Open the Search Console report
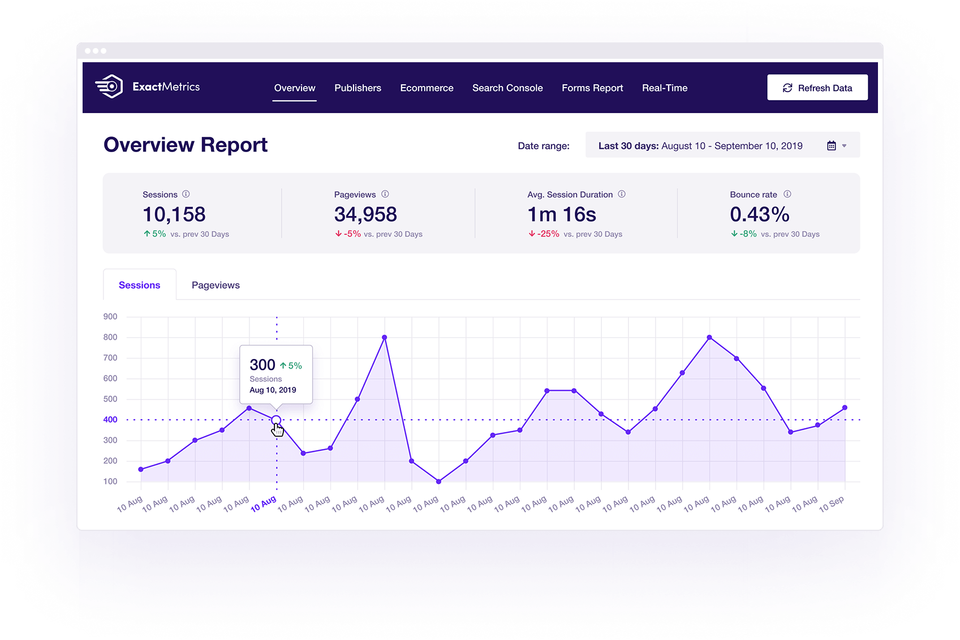This screenshot has width=960, height=640. coord(507,88)
